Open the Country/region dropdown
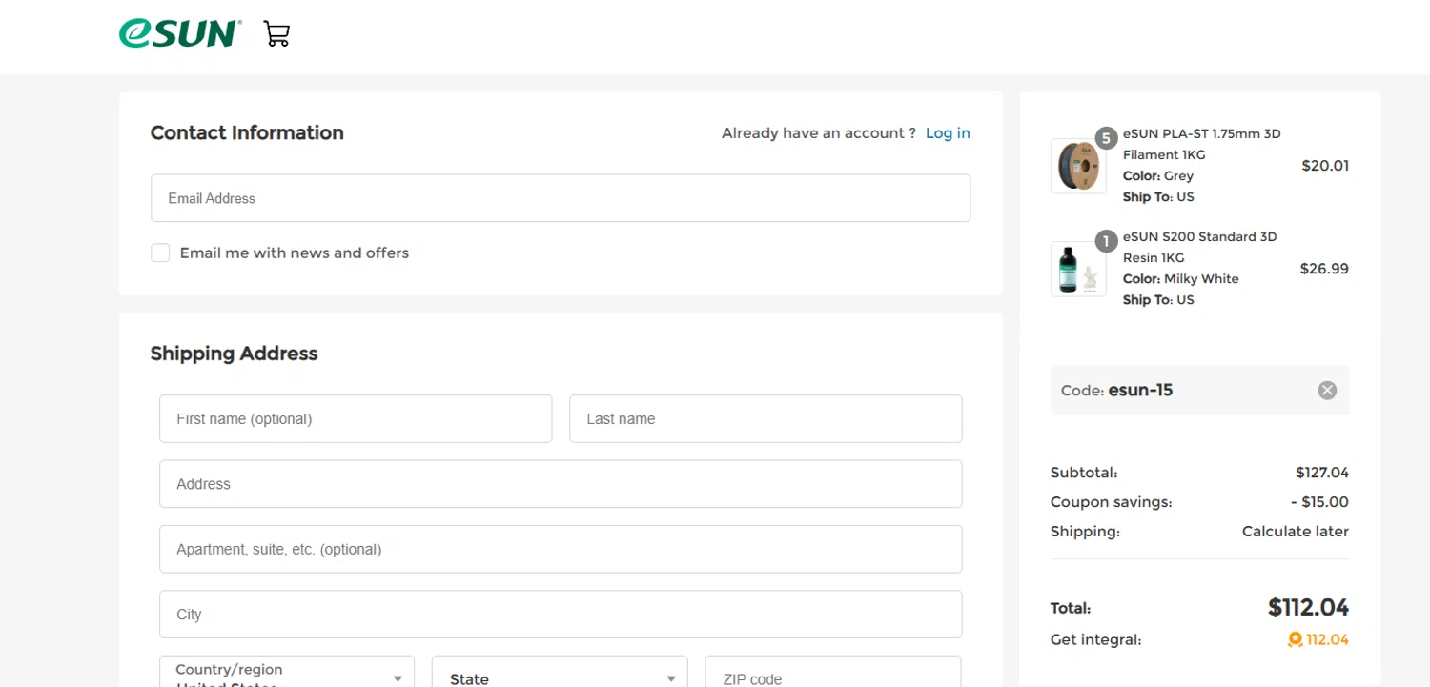Screen dimensions: 1430x687 tap(287, 671)
